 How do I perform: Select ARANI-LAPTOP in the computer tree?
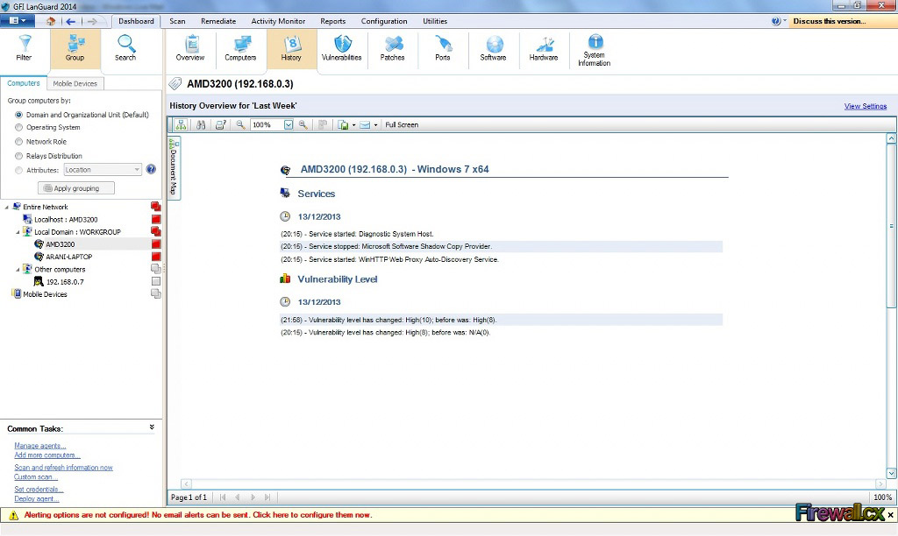[x=68, y=257]
